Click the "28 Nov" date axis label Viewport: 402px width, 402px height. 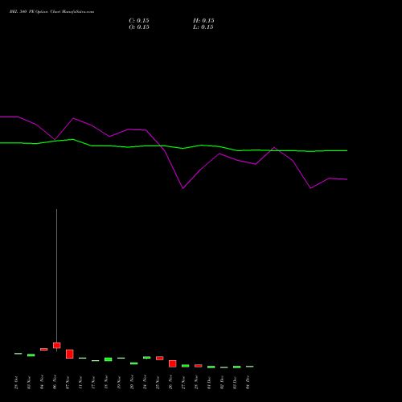[196, 383]
